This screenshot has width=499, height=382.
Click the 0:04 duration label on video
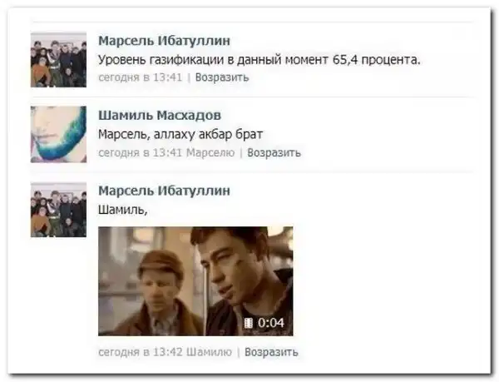[x=271, y=323]
